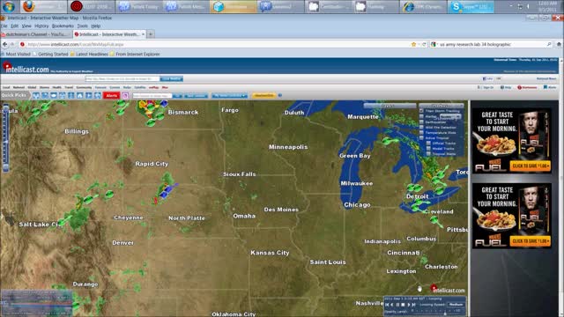
Task: Click the red Alerts button
Action: 112,96
